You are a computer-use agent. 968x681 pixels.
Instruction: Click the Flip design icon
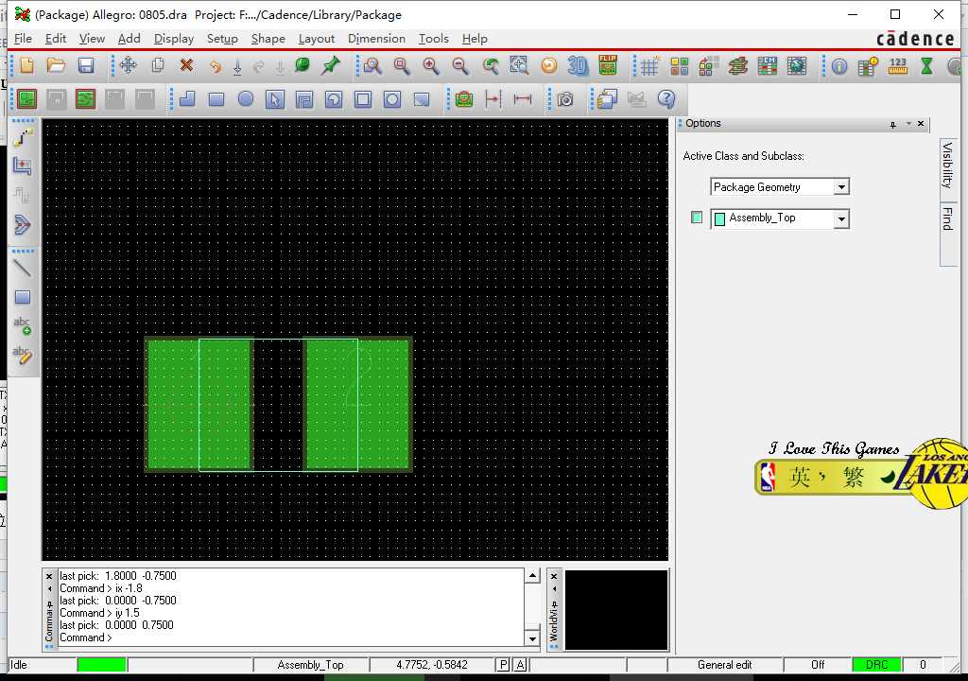pyautogui.click(x=608, y=65)
